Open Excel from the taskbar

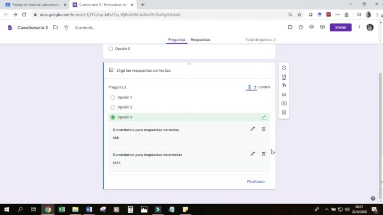tap(61, 210)
